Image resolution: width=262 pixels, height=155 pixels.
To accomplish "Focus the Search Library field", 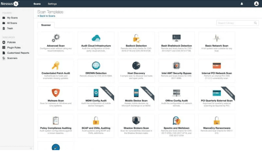I will [x=237, y=23].
